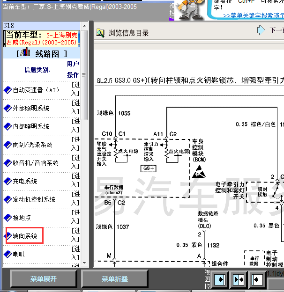Screen dimensions: 284x292
Task: Click 进入 for 发动机控制系统
Action: click(75, 198)
